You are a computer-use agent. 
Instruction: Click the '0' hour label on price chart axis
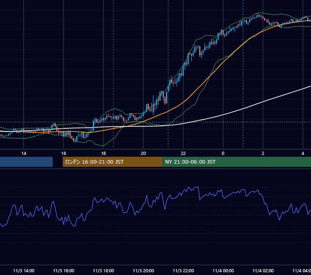(x=223, y=154)
